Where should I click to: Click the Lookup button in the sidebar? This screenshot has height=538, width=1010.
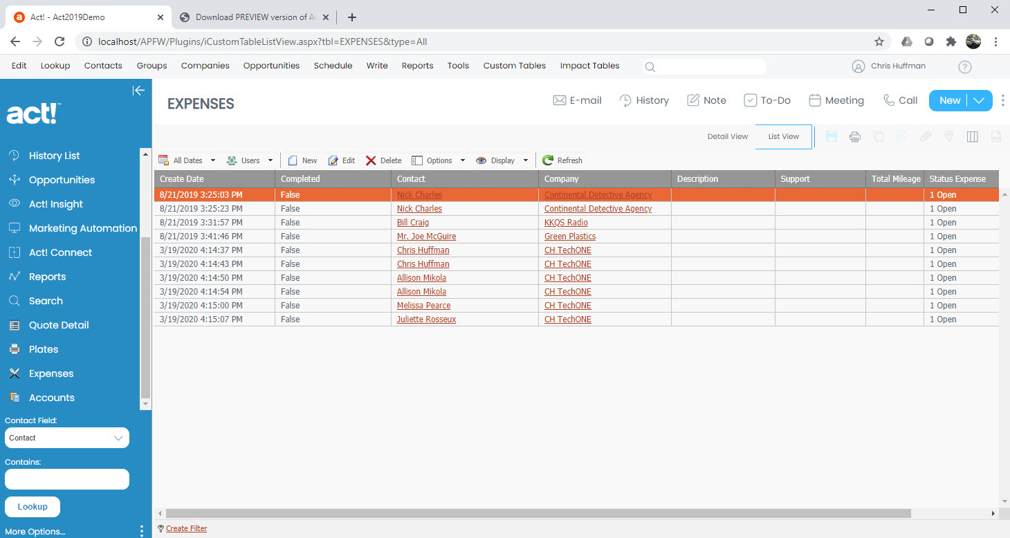click(33, 507)
